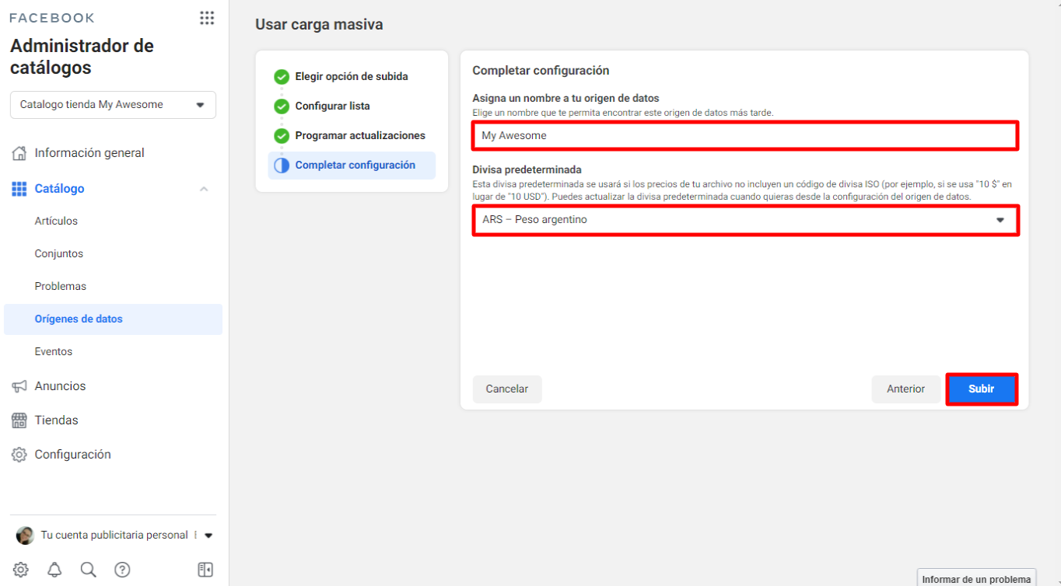Go to Anuncios section
Image resolution: width=1061 pixels, height=586 pixels.
click(60, 386)
